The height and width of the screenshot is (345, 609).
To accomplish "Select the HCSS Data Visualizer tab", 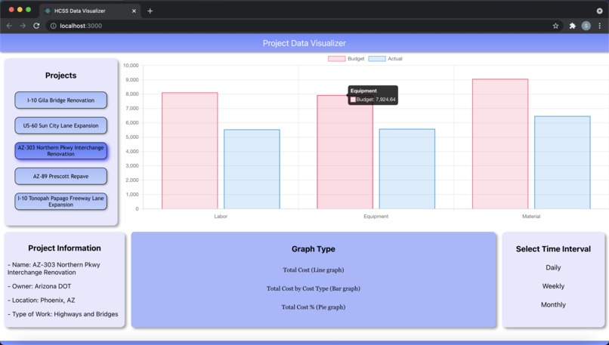I will pos(89,11).
